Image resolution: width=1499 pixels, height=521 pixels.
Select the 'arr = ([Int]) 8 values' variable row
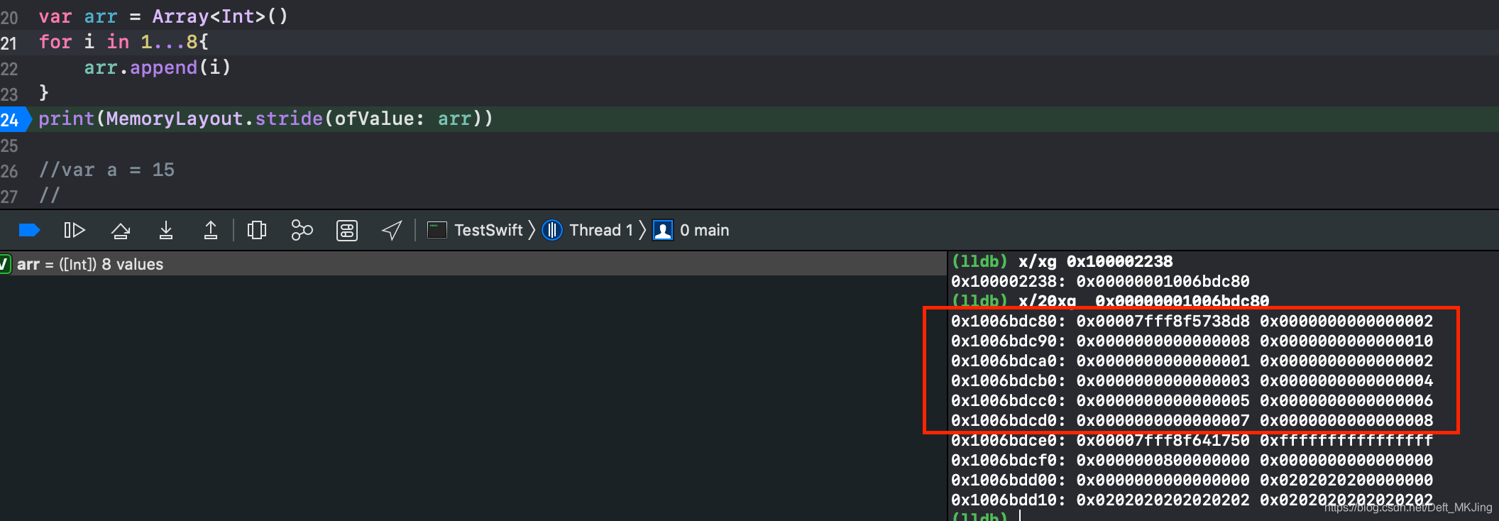pyautogui.click(x=473, y=264)
